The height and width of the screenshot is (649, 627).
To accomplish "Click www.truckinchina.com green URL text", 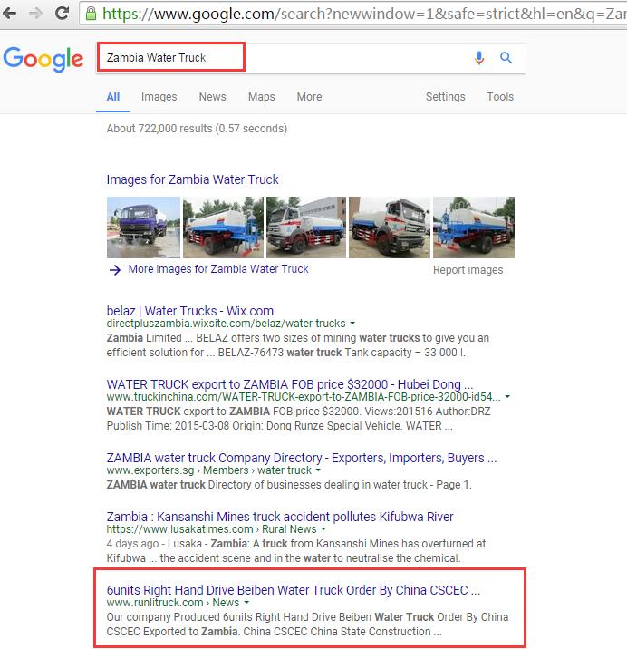I will [304, 397].
